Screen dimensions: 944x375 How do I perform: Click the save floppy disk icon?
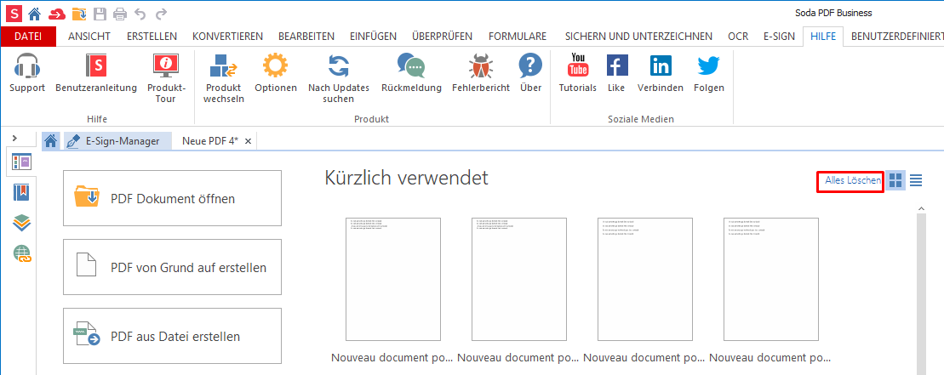100,14
